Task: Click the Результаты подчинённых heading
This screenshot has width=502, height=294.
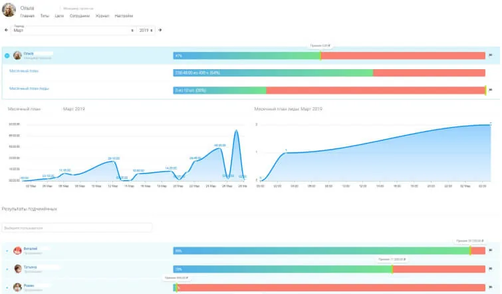Action: click(29, 209)
